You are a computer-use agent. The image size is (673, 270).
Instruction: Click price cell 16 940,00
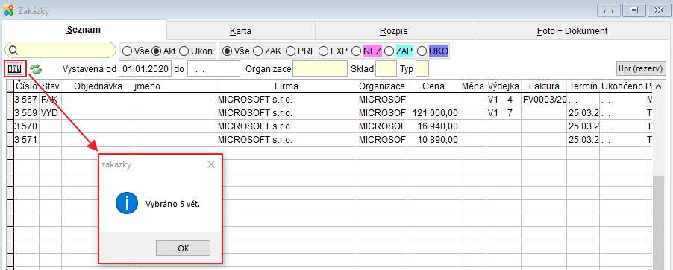click(433, 126)
